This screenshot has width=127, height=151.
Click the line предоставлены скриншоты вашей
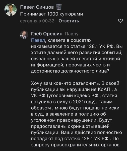click(70, 126)
